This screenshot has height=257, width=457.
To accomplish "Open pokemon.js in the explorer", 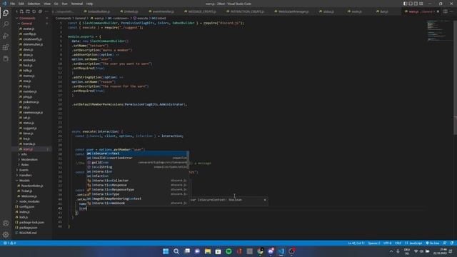I will [31, 102].
